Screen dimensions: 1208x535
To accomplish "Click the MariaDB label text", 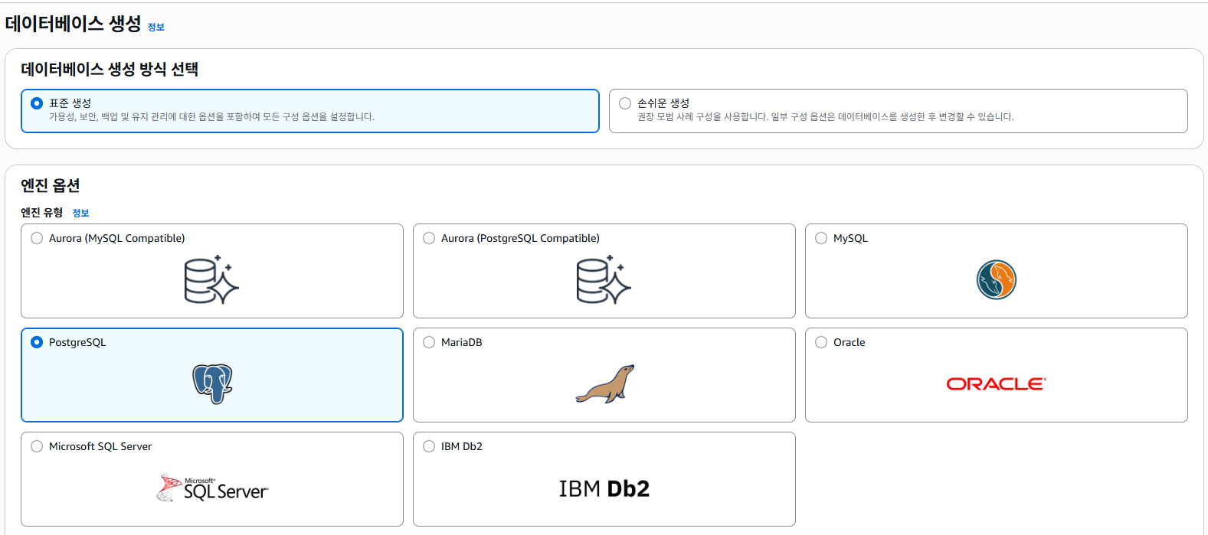I will 461,342.
